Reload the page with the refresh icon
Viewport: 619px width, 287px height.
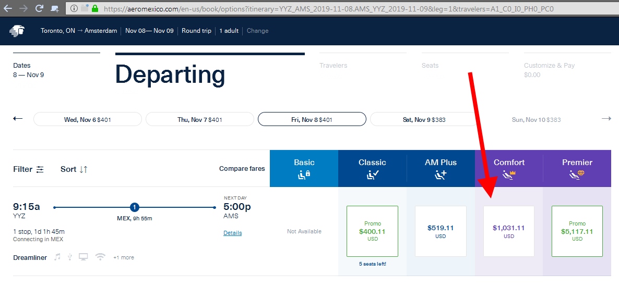39,8
